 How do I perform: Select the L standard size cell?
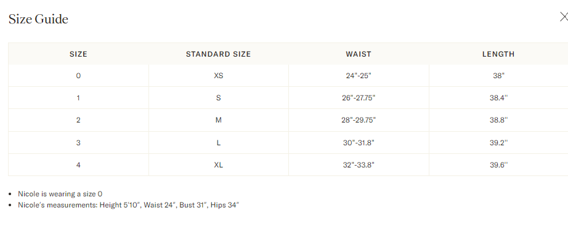219,143
